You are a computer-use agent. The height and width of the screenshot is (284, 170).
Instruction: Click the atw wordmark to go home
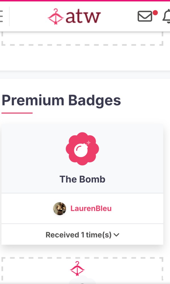coord(83,17)
